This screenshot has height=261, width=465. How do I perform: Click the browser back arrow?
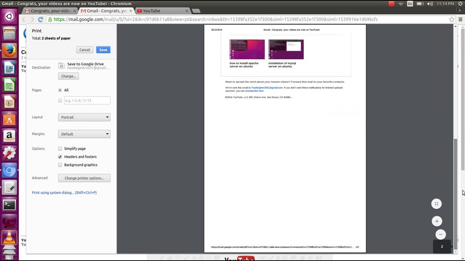tap(24, 19)
